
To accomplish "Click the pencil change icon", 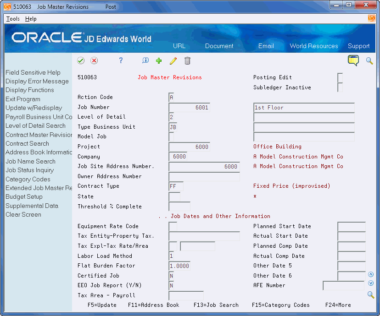I will pos(173,61).
